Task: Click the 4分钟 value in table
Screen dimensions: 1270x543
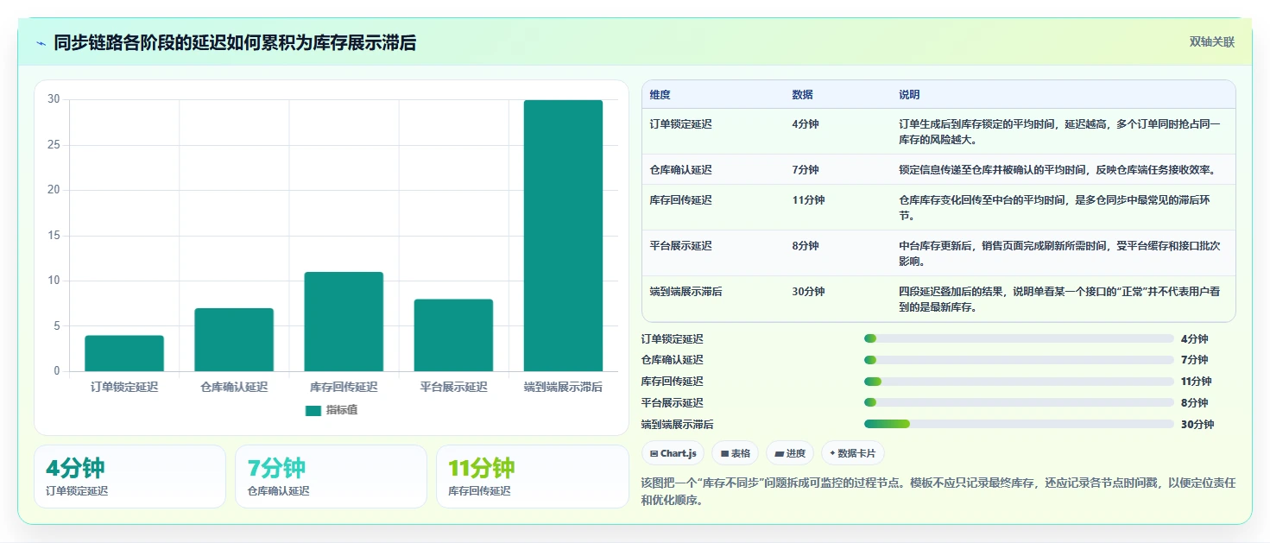Action: [805, 124]
